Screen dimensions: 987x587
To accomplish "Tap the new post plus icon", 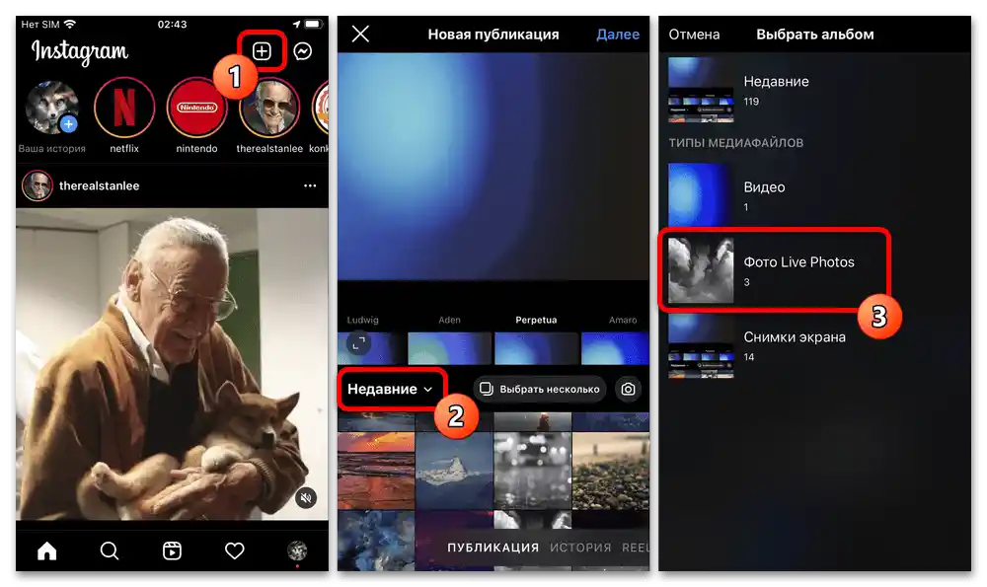I will 262,51.
